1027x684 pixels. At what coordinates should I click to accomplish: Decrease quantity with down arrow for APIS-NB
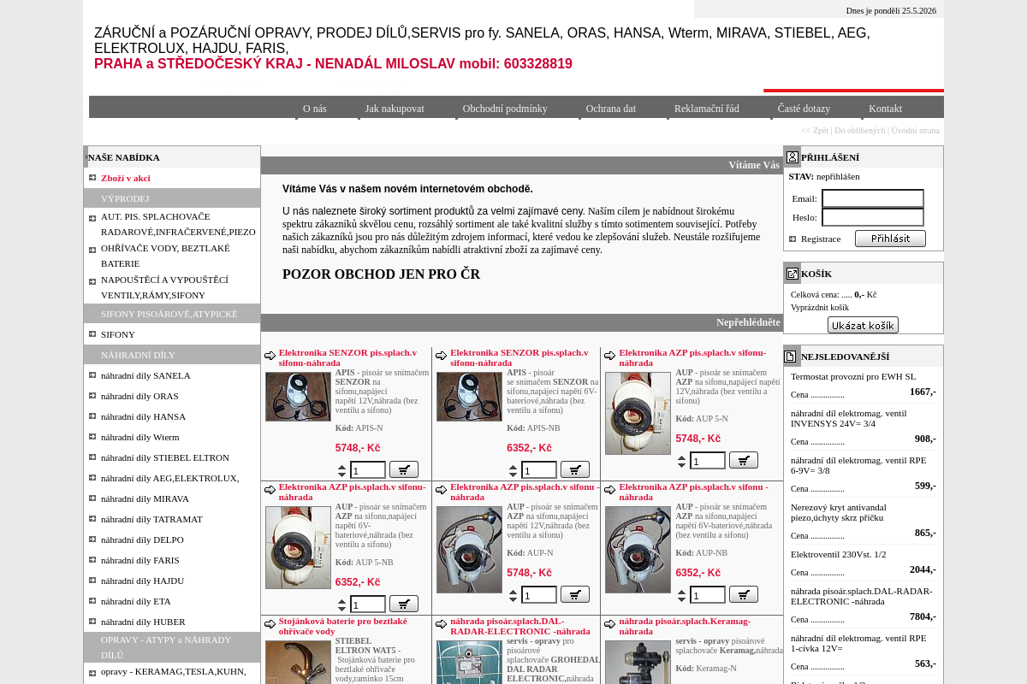[513, 475]
